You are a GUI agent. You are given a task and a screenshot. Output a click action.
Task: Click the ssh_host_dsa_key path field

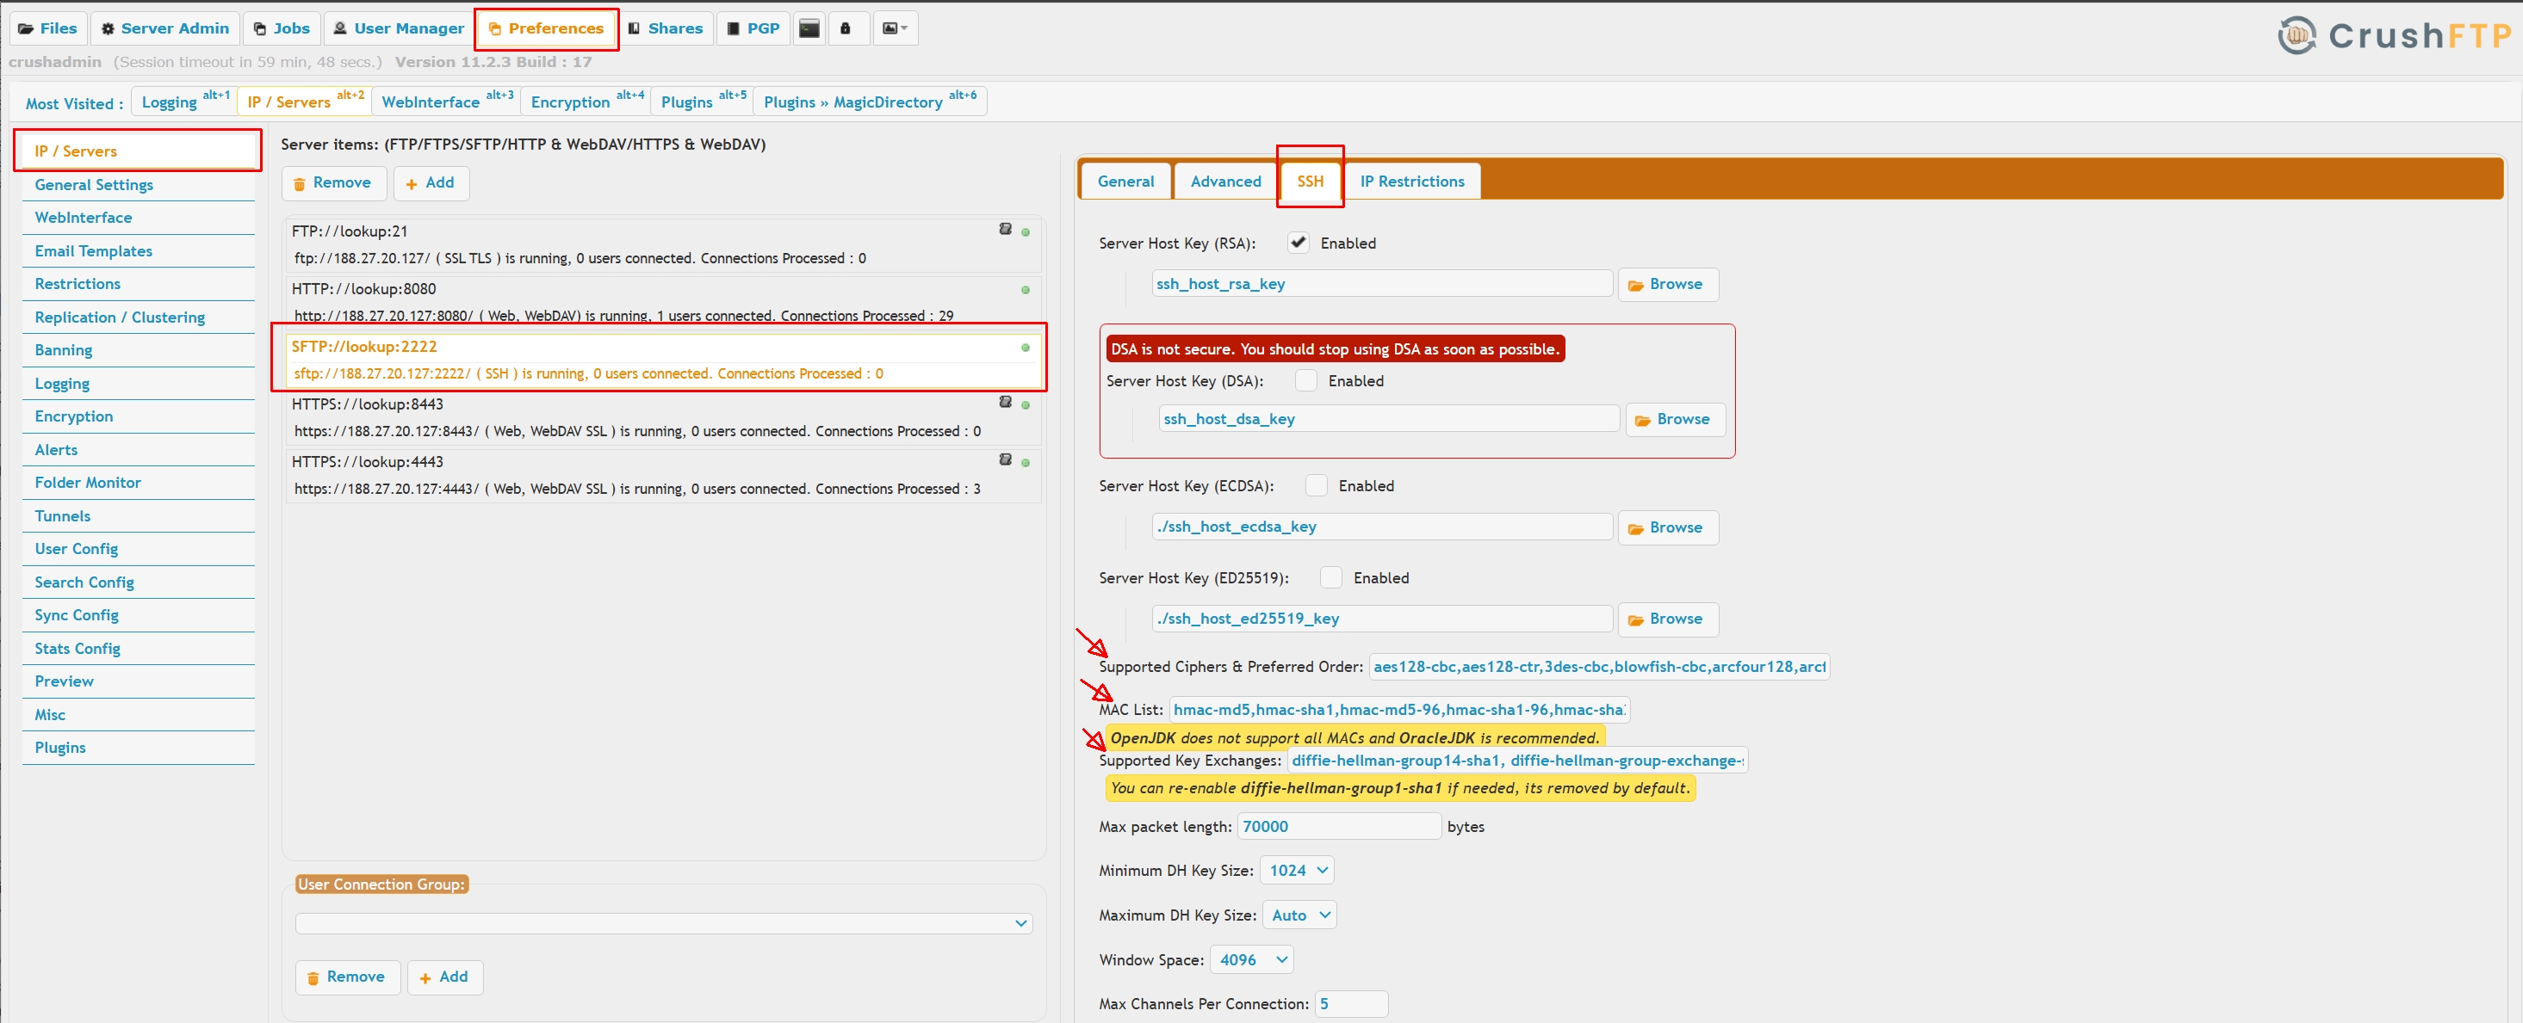(x=1389, y=419)
